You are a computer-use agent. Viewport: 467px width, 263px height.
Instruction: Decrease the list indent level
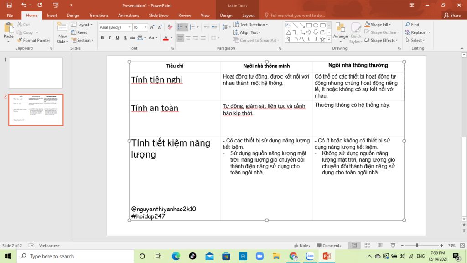[x=207, y=27]
